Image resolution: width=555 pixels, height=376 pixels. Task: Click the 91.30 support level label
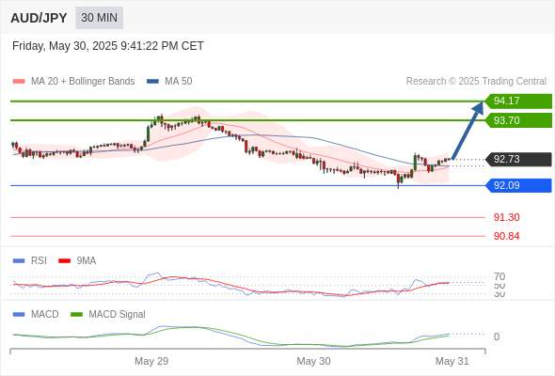coord(506,217)
